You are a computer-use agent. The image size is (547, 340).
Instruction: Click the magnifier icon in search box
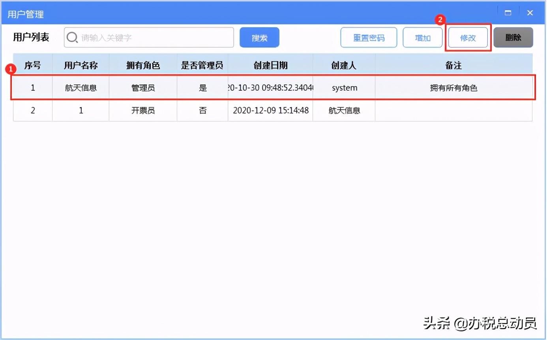(72, 37)
